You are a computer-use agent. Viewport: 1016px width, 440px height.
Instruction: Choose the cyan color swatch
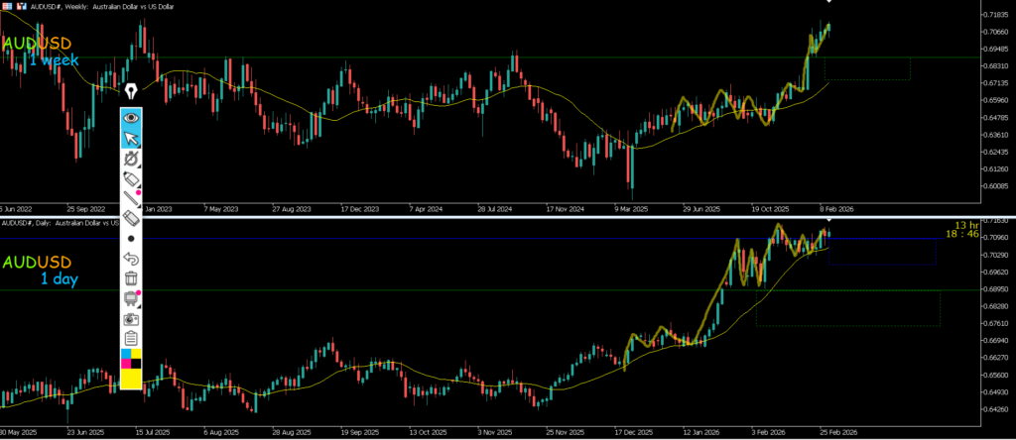click(x=124, y=354)
